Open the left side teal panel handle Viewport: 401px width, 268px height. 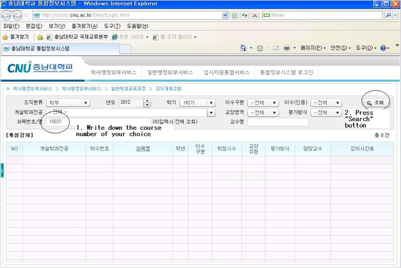[x=2, y=170]
